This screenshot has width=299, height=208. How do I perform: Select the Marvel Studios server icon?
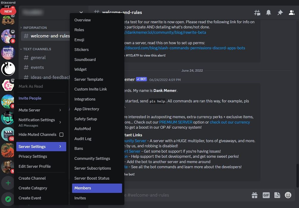click(8, 53)
